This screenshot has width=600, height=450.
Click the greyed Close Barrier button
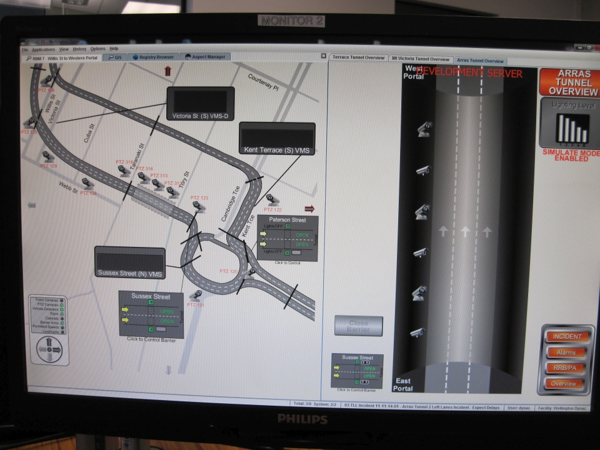pos(359,326)
